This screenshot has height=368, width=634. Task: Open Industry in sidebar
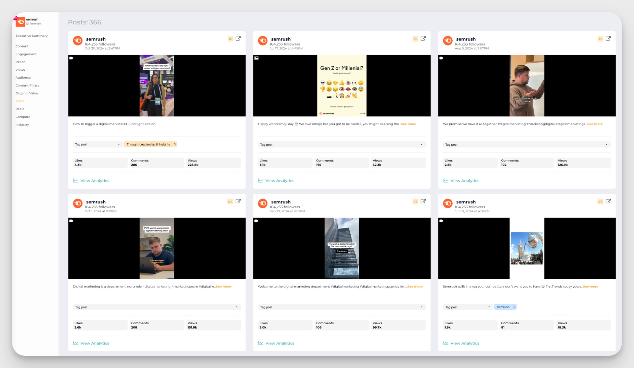coord(22,125)
